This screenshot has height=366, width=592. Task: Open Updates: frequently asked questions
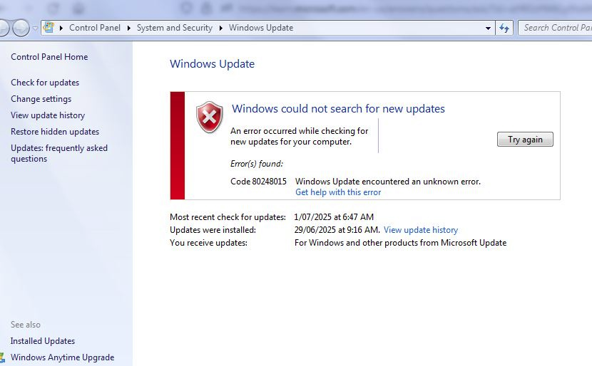(x=59, y=153)
